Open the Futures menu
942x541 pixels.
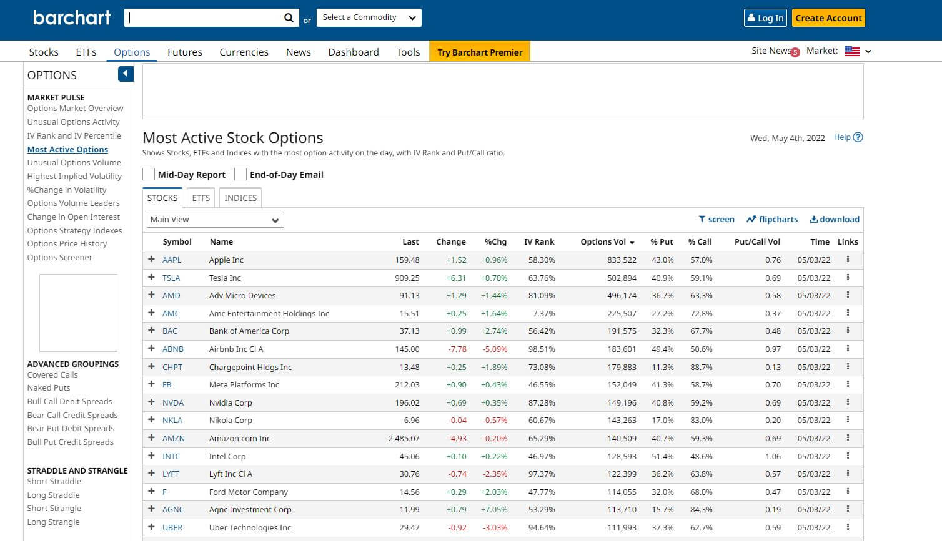click(185, 52)
